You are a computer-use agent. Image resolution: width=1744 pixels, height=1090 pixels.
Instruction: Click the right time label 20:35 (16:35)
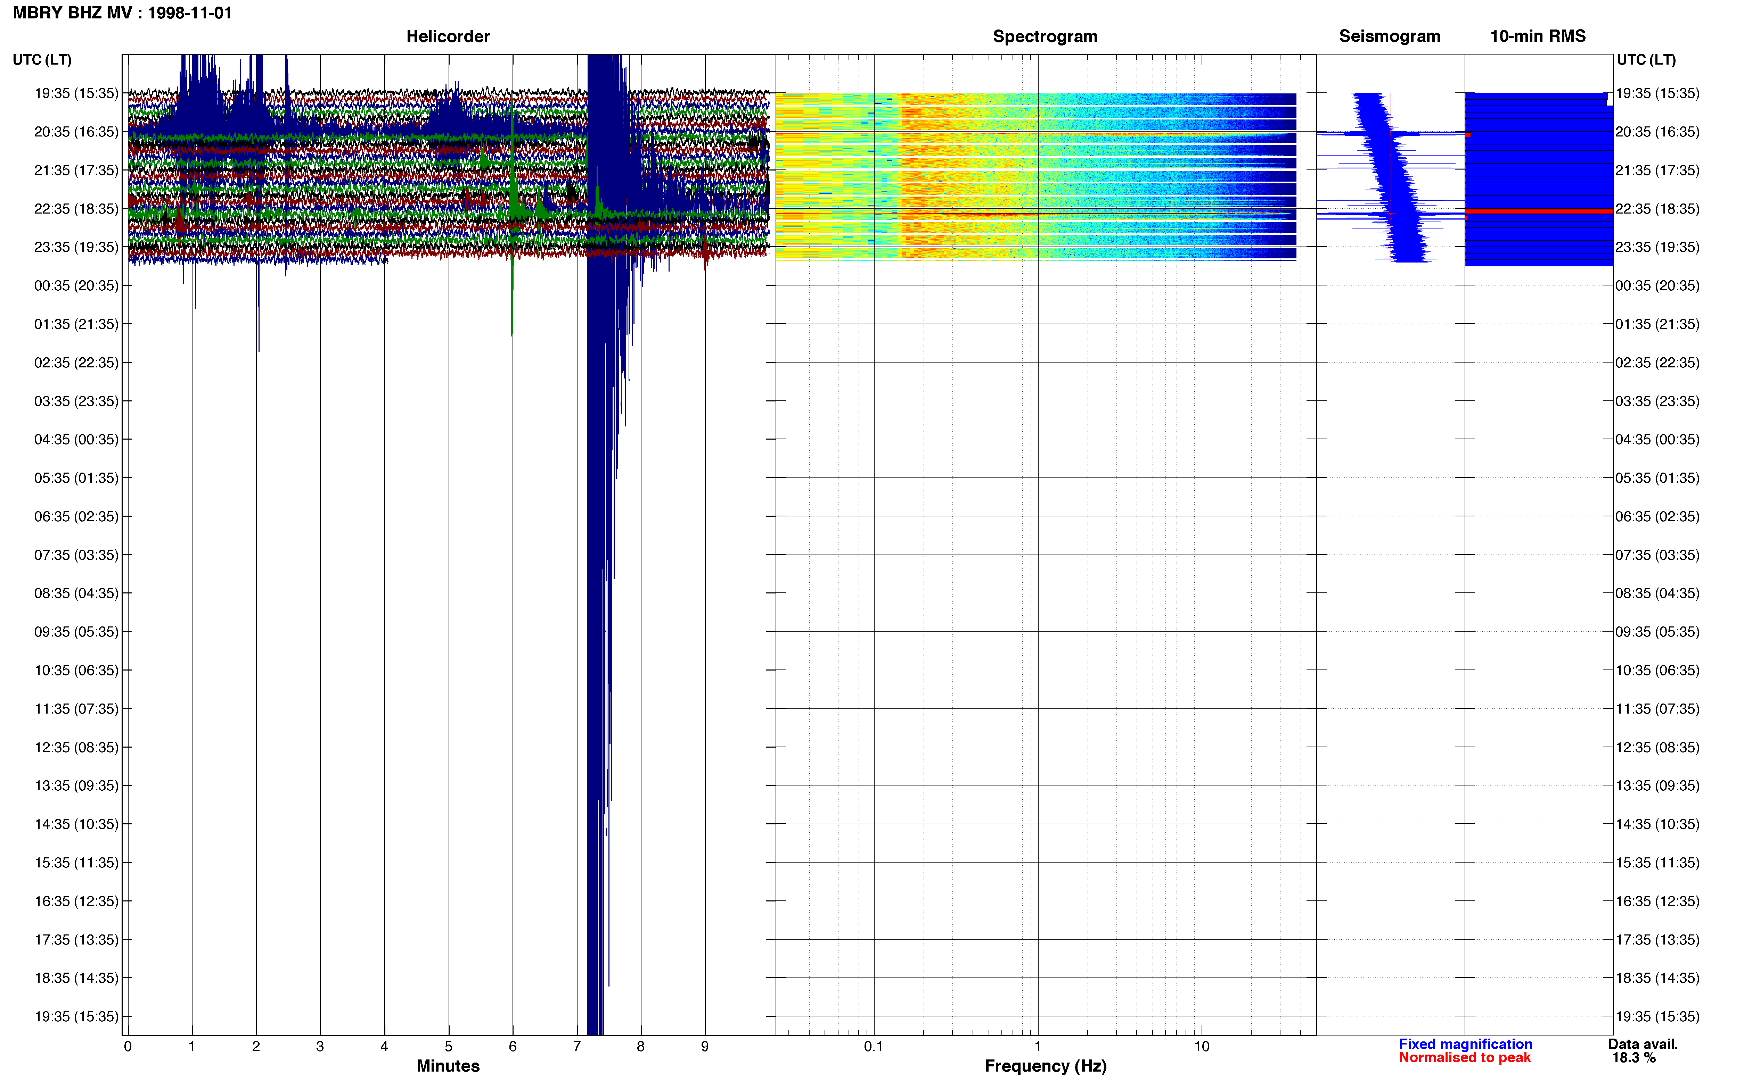[x=1657, y=132]
